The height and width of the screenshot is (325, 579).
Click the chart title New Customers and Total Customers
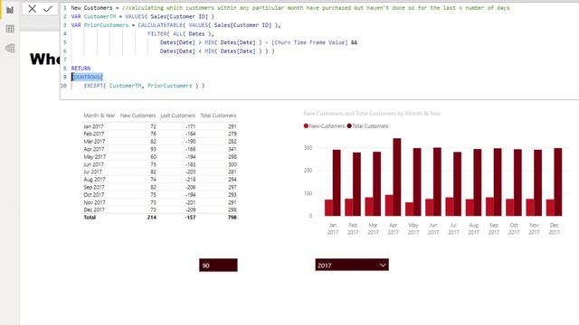click(x=372, y=114)
